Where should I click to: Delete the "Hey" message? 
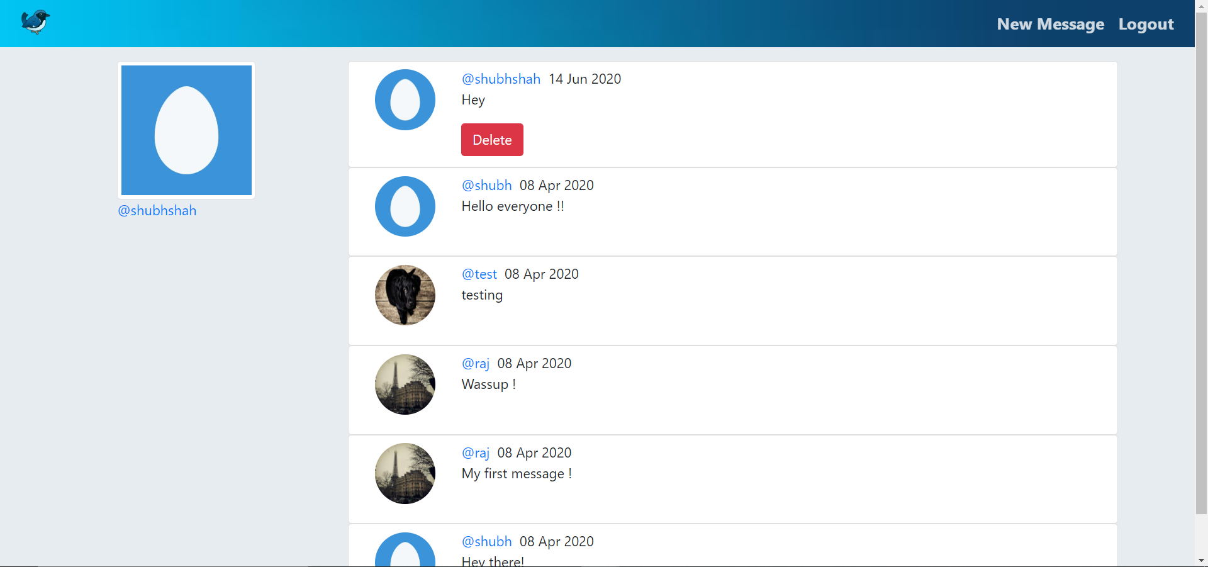492,140
